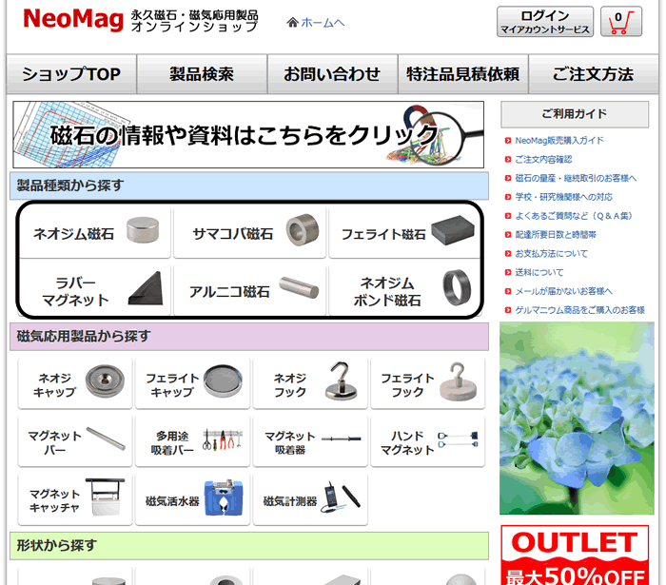
Task: Choose the フェライト磁石 category tile
Action: pos(404,232)
